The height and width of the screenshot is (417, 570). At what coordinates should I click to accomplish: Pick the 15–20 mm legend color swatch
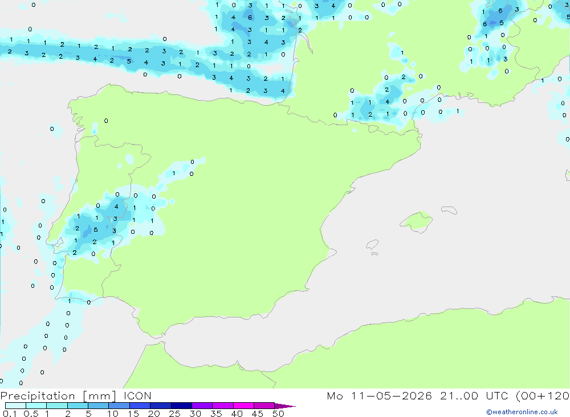click(140, 406)
